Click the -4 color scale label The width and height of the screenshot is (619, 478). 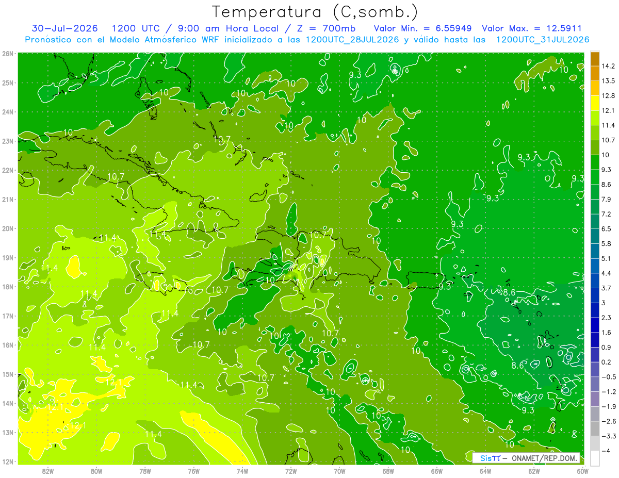(x=606, y=451)
